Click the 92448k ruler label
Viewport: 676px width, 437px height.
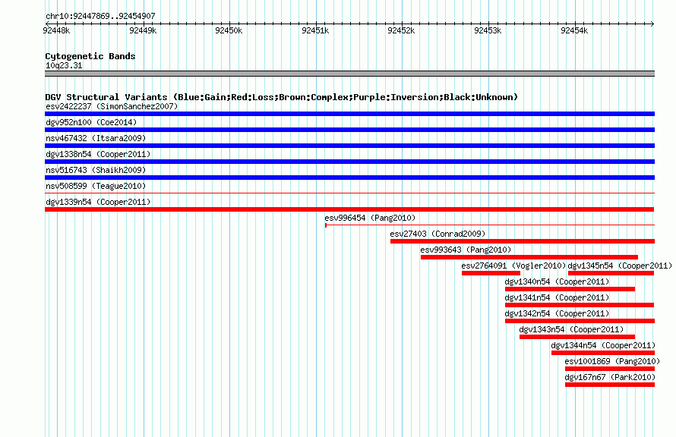pyautogui.click(x=56, y=30)
